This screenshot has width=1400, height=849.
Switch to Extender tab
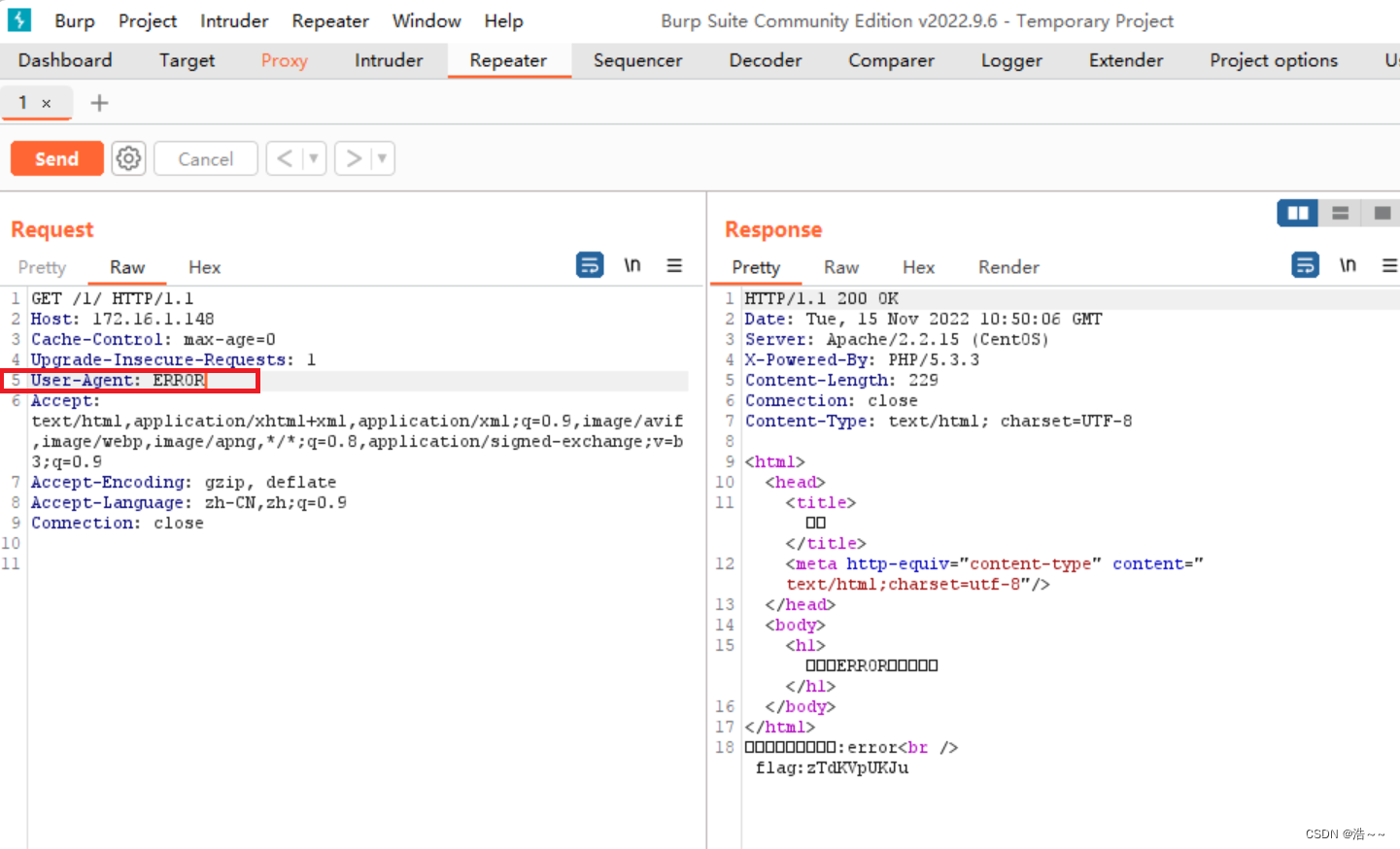tap(1126, 60)
